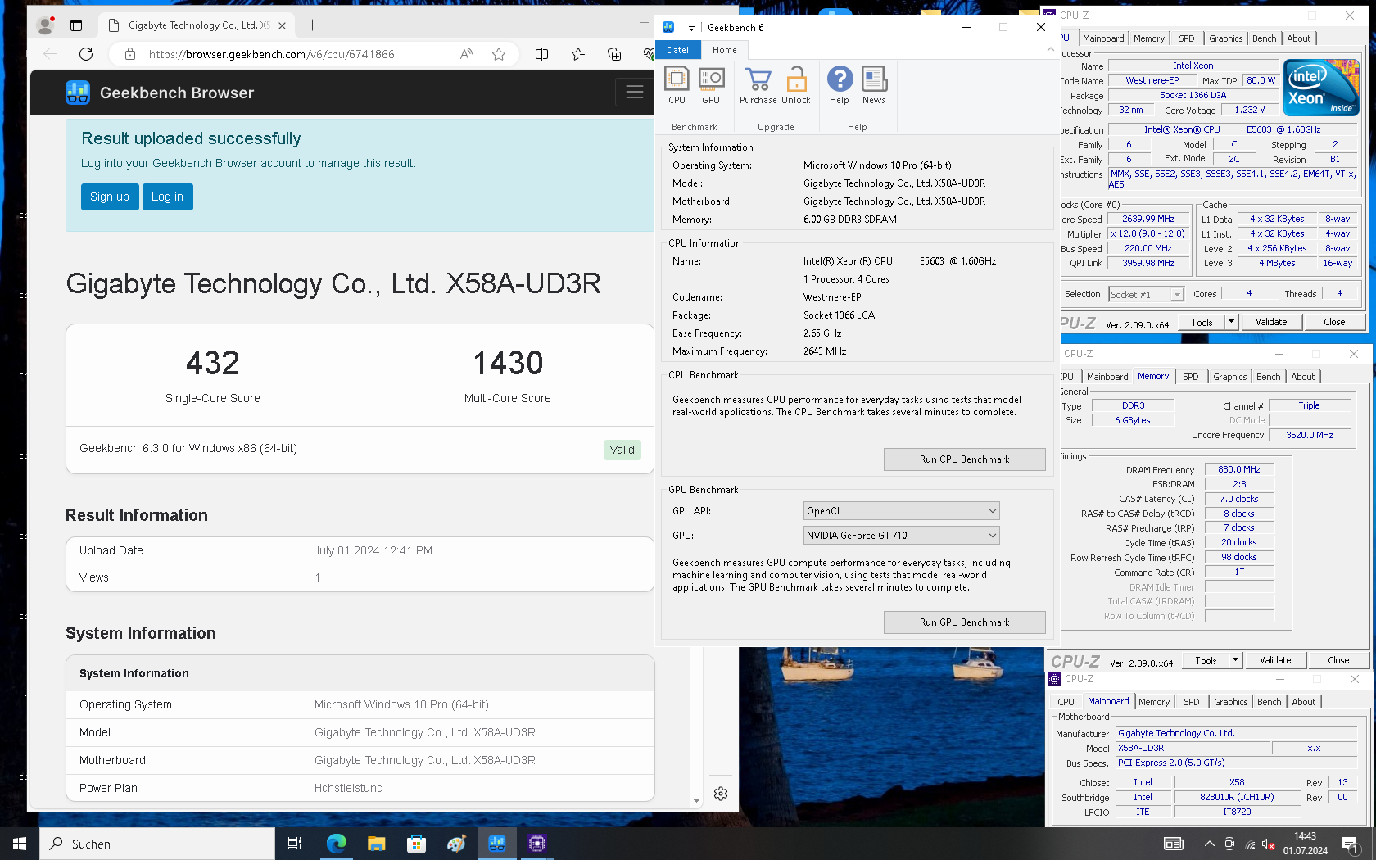Open the CPU benchmark icon in Geekbench ribbon
Image resolution: width=1376 pixels, height=860 pixels.
[677, 85]
